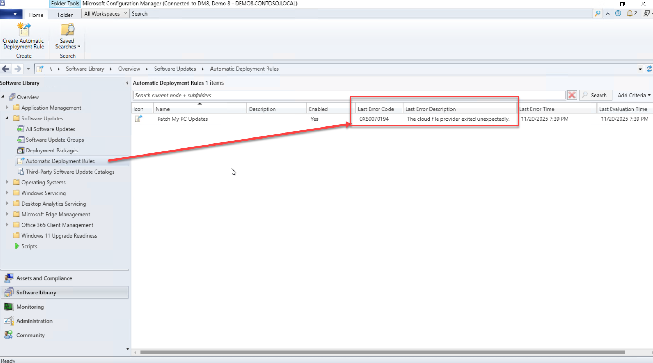The height and width of the screenshot is (363, 653).
Task: Open Saved Searches in the ribbon
Action: click(67, 36)
